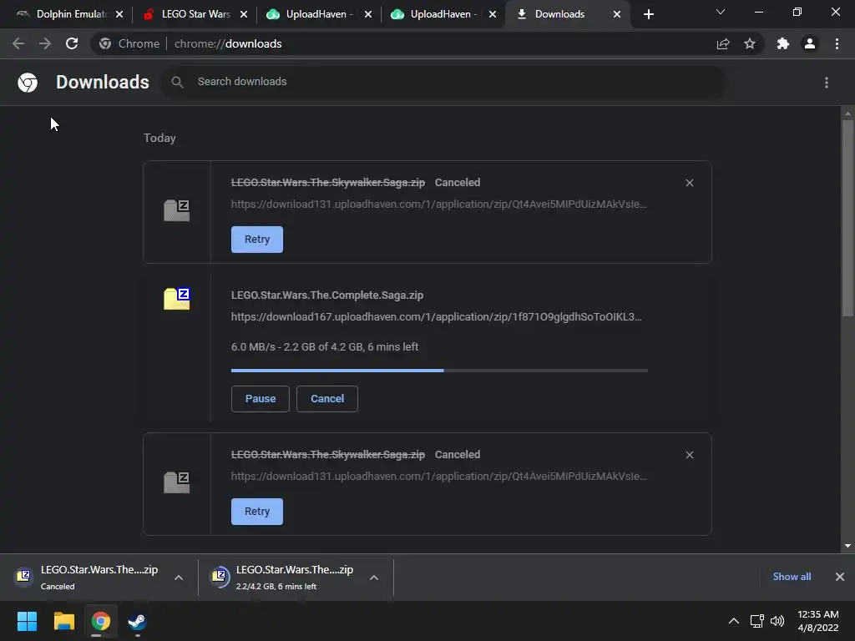Close the first UploadHaven tab
The width and height of the screenshot is (855, 641).
point(368,14)
